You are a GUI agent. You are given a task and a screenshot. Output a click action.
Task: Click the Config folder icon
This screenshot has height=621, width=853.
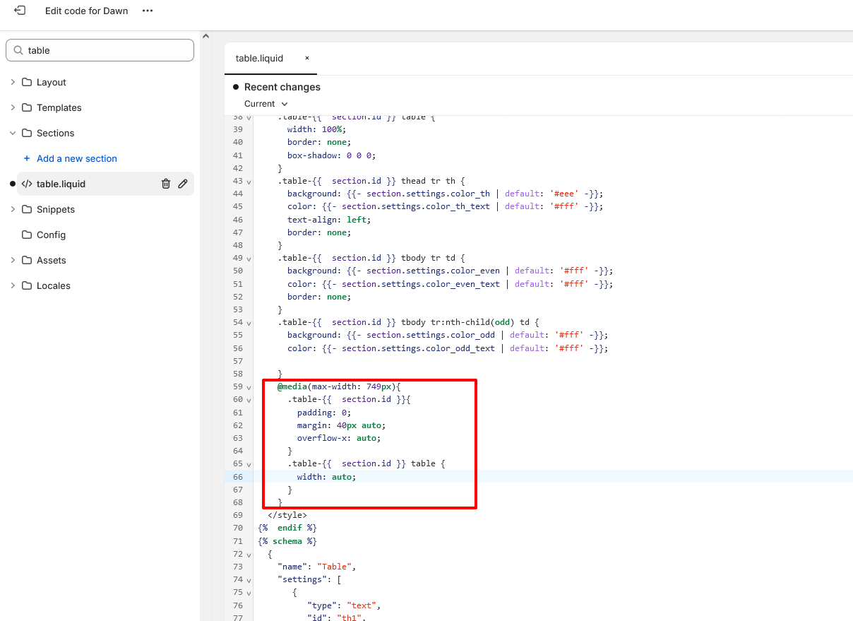pos(27,235)
